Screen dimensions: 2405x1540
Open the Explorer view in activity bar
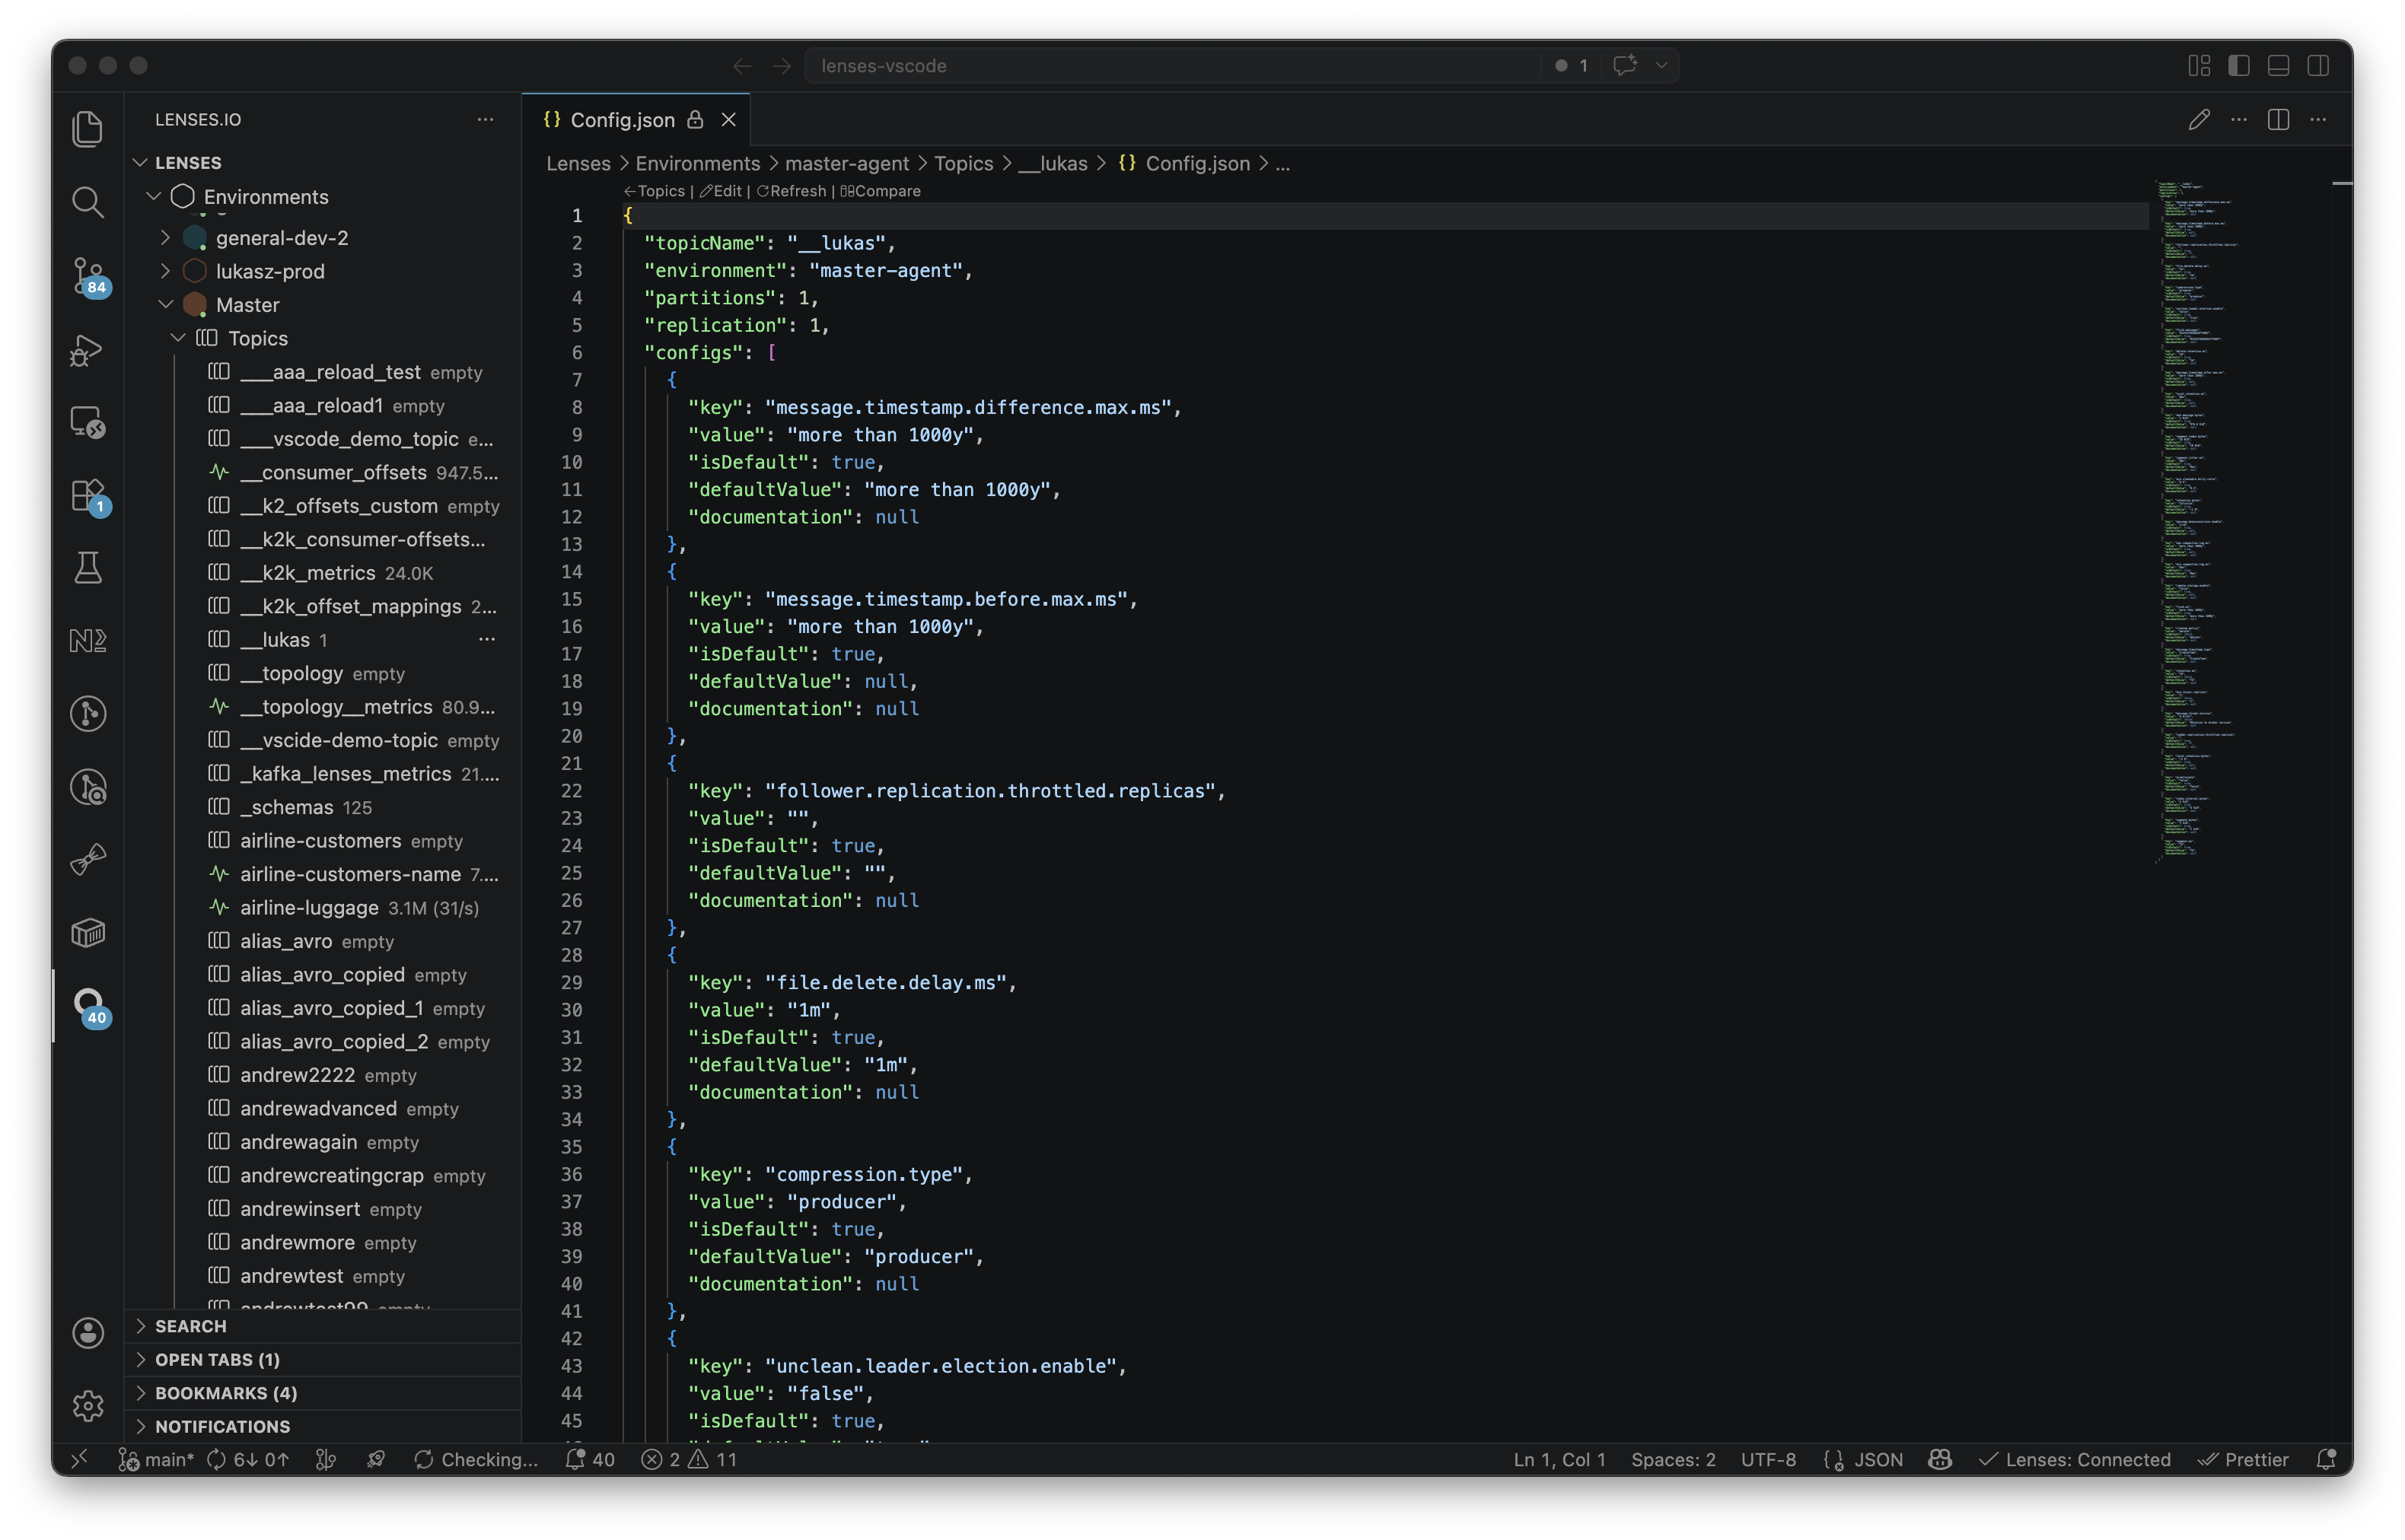coord(88,129)
